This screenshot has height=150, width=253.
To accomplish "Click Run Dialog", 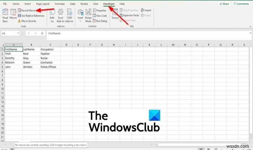I will 100,21.
